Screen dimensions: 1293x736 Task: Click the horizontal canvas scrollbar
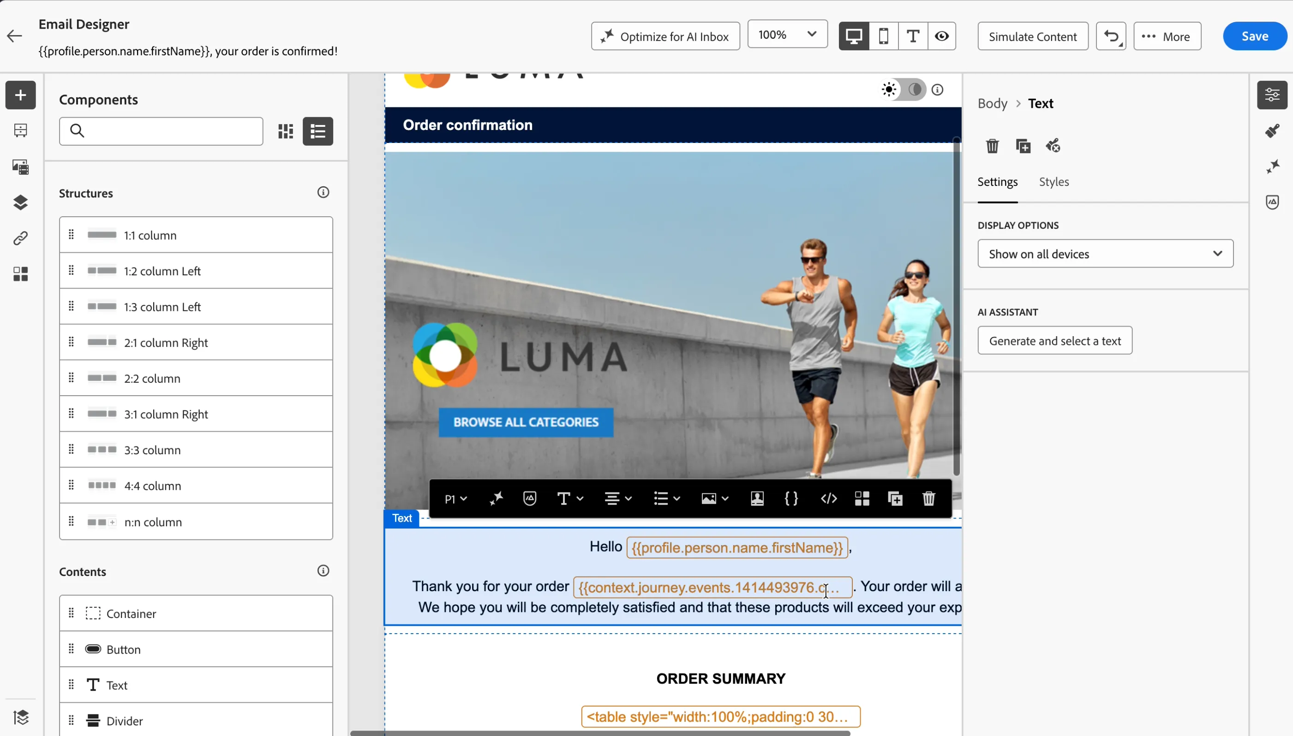(x=600, y=733)
